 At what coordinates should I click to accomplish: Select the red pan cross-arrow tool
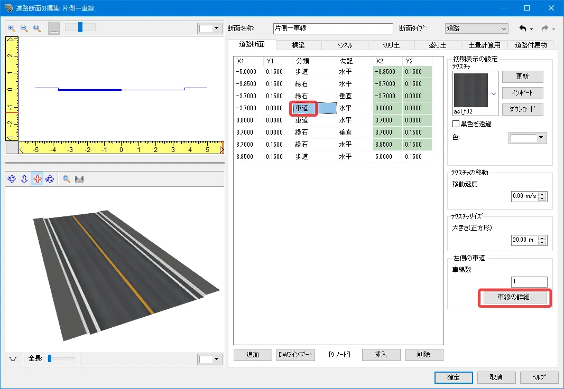click(x=37, y=179)
